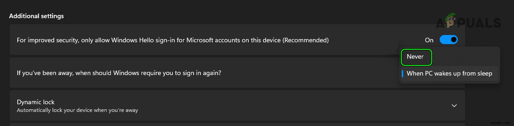Click the partially visible row below Dynamic lock
Viewport: 514px width, 126px height.
pos(237,124)
